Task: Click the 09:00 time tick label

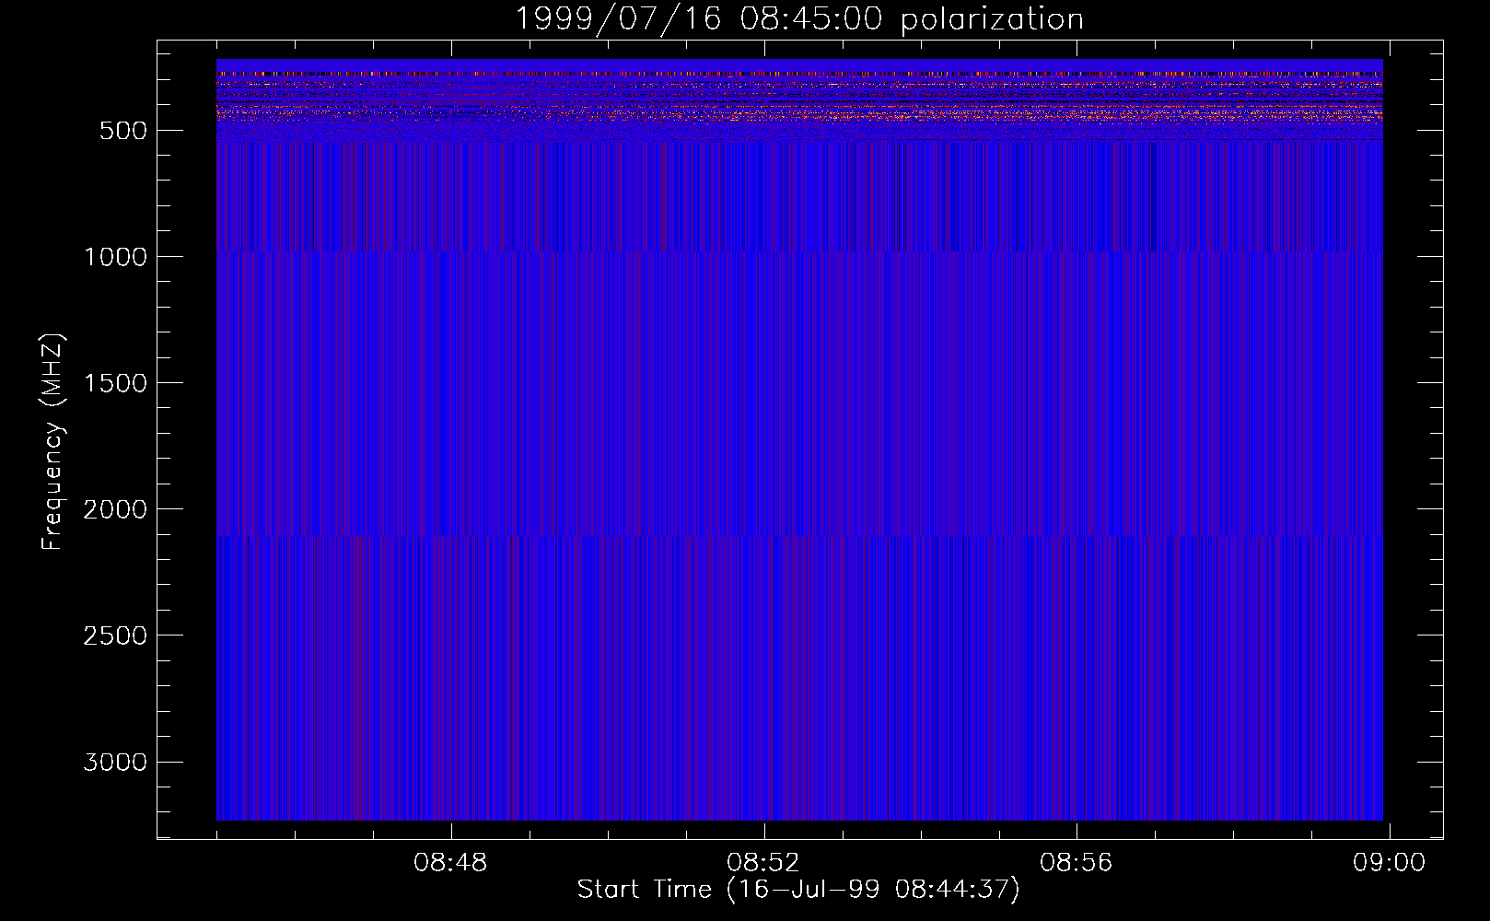Action: pyautogui.click(x=1389, y=863)
